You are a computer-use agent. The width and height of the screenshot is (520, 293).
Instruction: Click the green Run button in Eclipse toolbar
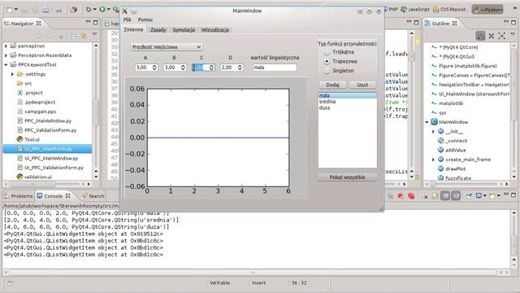pos(102,10)
